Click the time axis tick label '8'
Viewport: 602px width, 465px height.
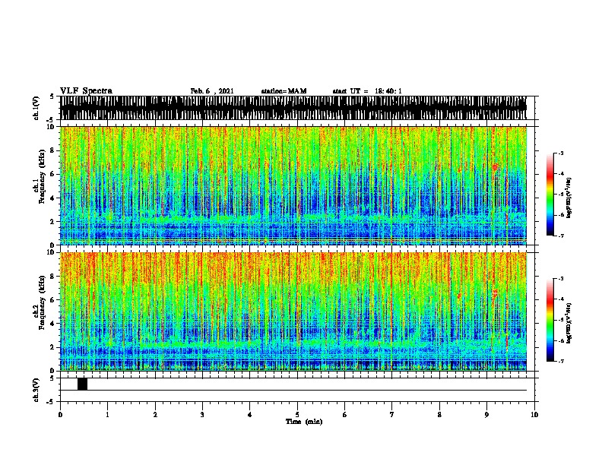(439, 415)
